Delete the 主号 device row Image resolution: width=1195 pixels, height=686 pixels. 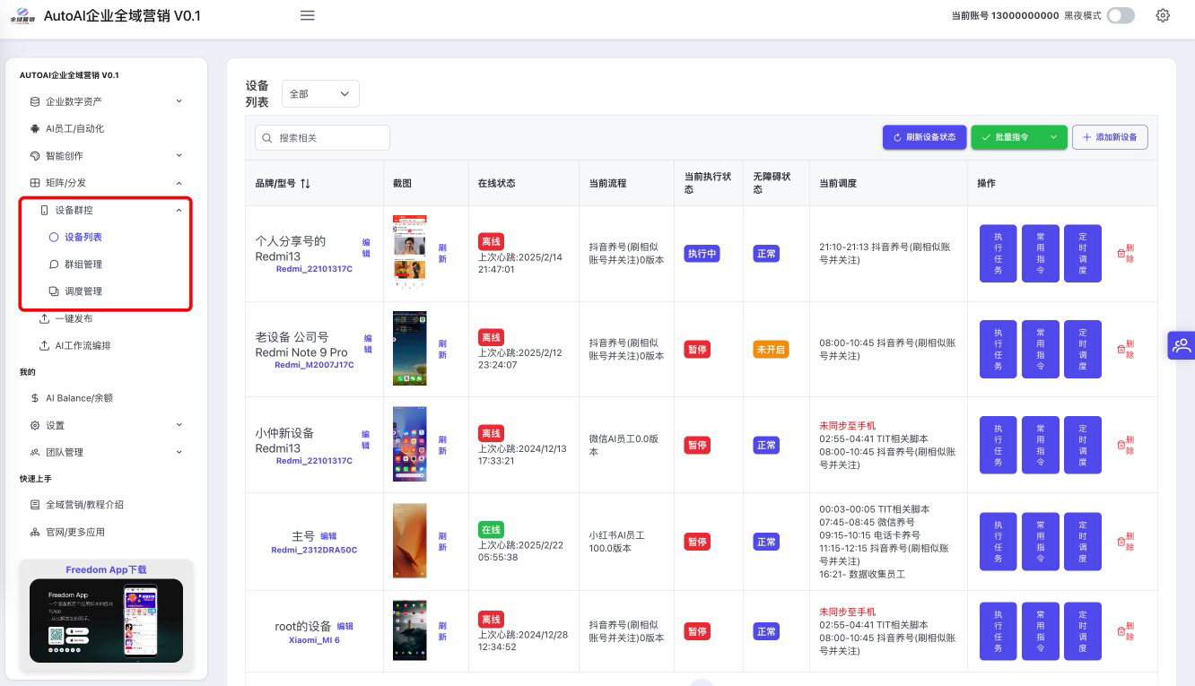point(1125,542)
